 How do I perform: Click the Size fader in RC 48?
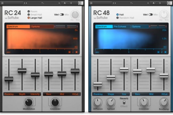(124, 69)
